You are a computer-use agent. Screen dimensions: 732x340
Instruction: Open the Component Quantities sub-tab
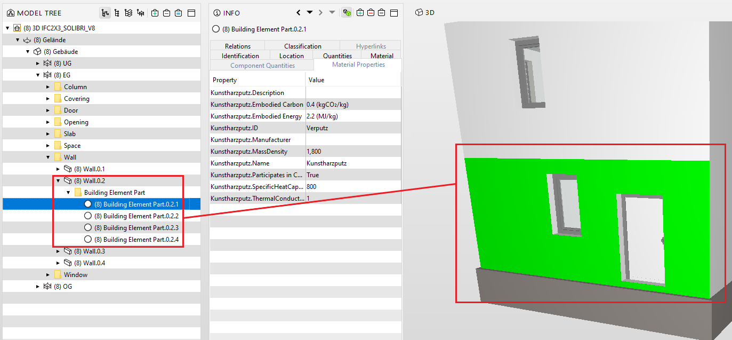pyautogui.click(x=262, y=65)
